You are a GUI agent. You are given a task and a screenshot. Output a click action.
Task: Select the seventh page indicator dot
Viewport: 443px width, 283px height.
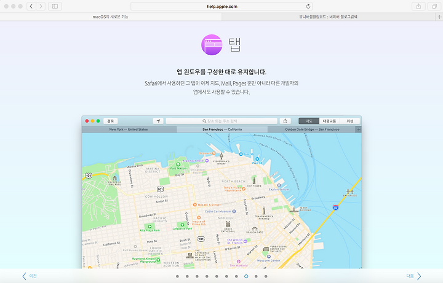click(x=236, y=276)
